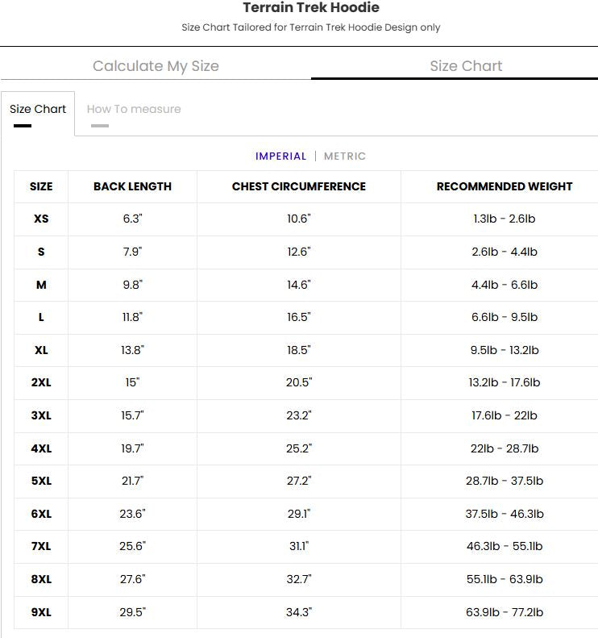The width and height of the screenshot is (598, 638).
Task: Click the SIZE column header
Action: (x=41, y=186)
